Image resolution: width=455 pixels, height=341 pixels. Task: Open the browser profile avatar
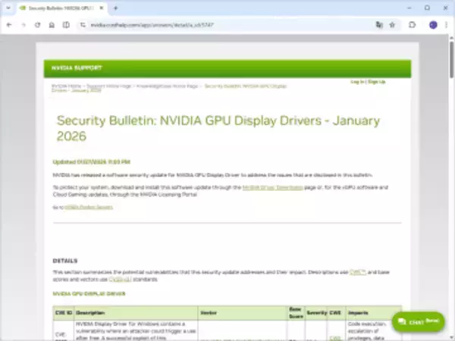click(433, 25)
